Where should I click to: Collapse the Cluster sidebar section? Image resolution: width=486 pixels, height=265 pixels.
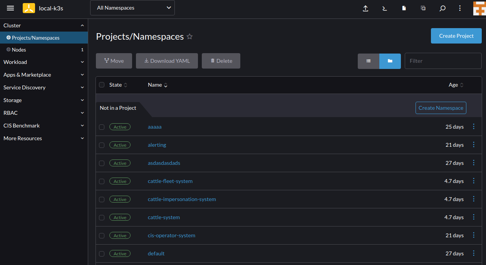[44, 25]
